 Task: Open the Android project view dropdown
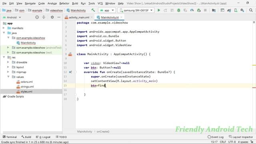12,17
